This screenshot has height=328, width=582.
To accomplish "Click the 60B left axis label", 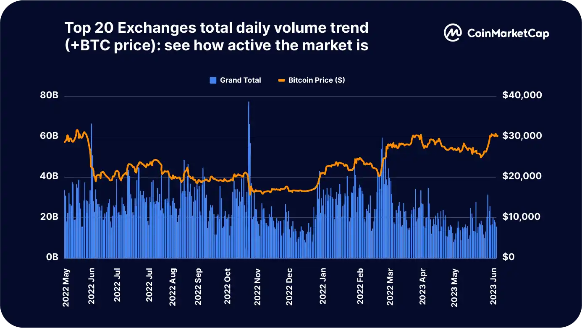I will coord(49,136).
